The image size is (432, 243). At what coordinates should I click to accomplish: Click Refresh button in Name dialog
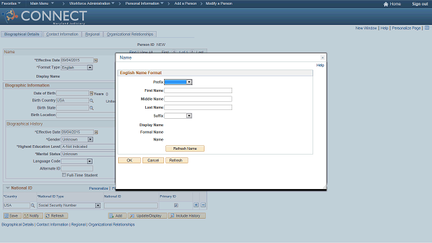[177, 161]
